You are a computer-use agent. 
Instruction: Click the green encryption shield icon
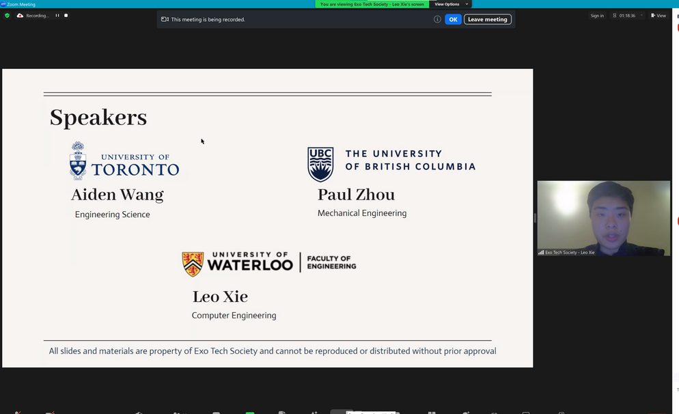[8, 15]
